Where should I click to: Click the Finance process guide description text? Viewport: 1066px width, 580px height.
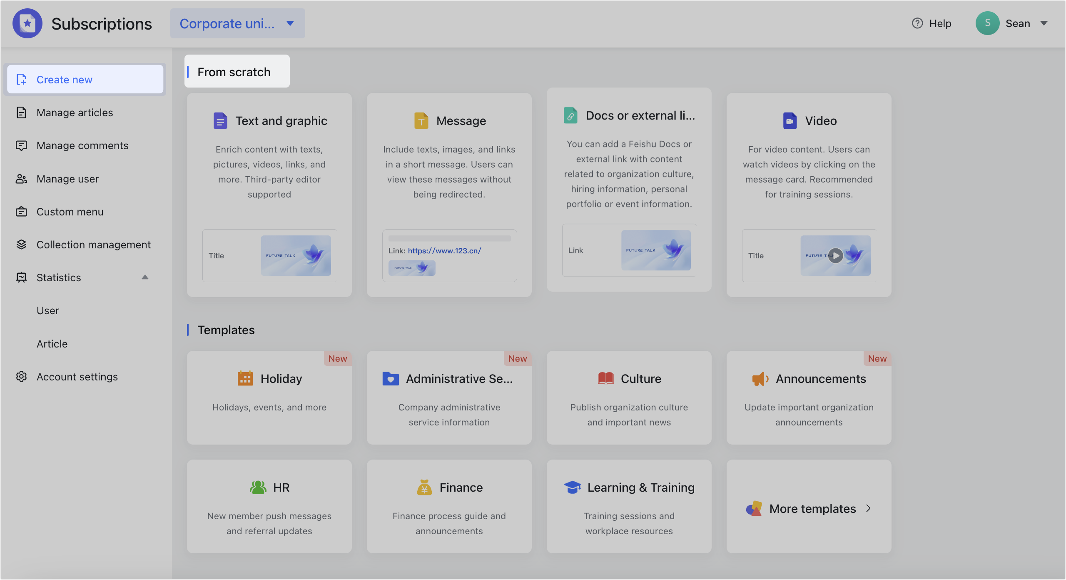(x=449, y=523)
